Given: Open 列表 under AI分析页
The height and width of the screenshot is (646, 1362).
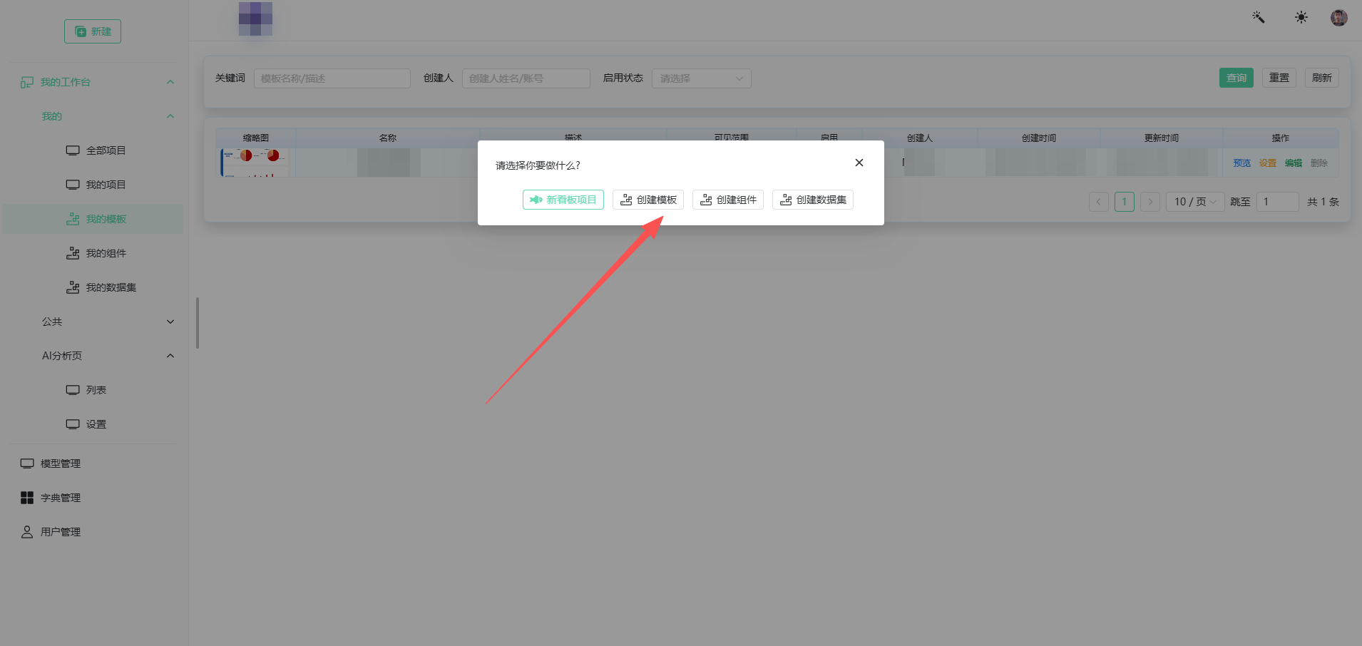Looking at the screenshot, I should click(x=93, y=390).
